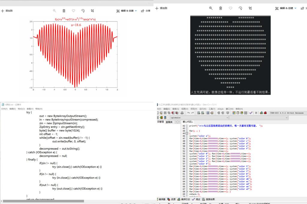Toggle favorite heart in right Photos window
307x204 pixels.
tap(230, 8)
